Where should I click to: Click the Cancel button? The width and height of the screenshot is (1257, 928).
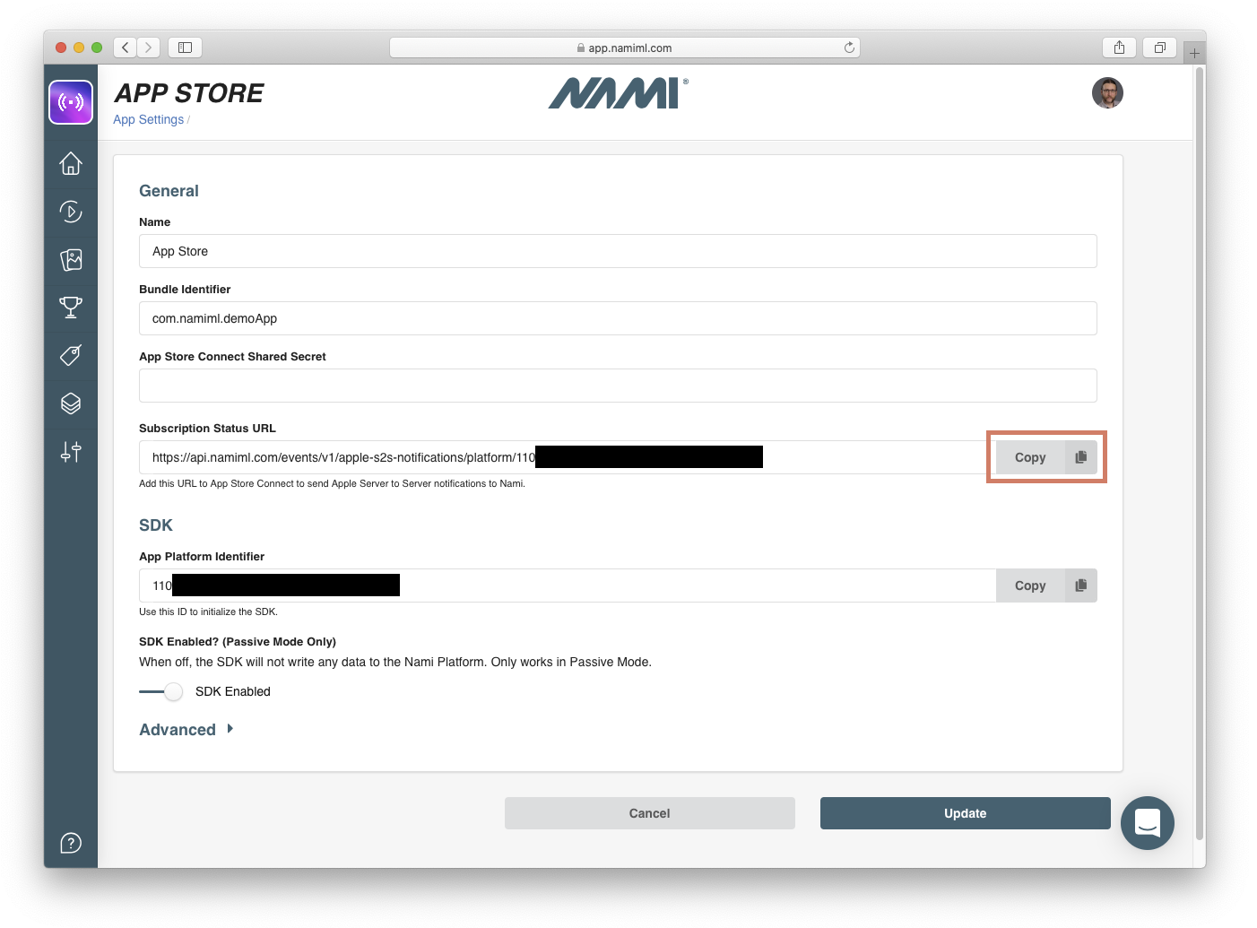tap(650, 813)
